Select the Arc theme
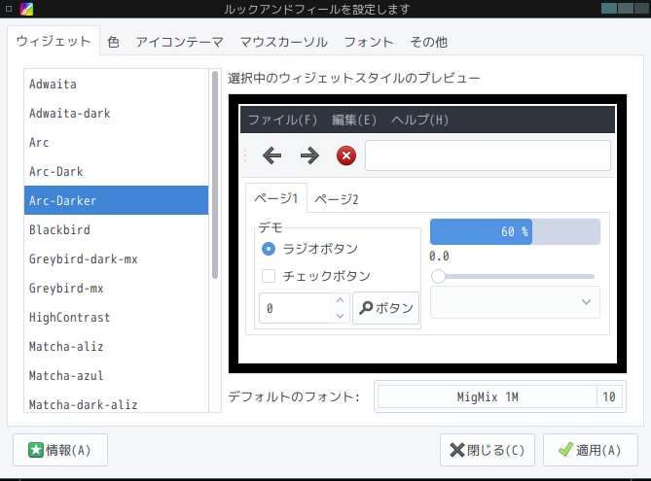 point(116,142)
